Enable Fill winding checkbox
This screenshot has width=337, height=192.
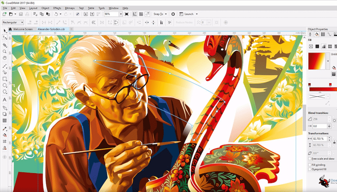310,165
